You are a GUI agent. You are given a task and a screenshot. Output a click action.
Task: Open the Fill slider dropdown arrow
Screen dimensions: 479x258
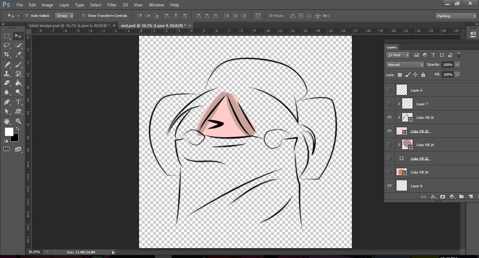pyautogui.click(x=457, y=75)
